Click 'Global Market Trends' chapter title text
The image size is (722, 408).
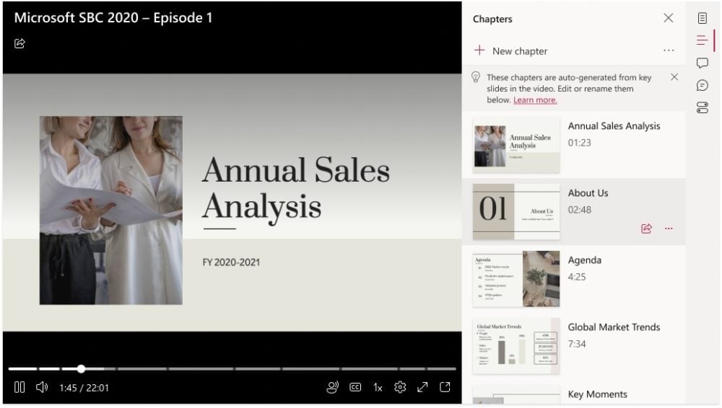(614, 327)
